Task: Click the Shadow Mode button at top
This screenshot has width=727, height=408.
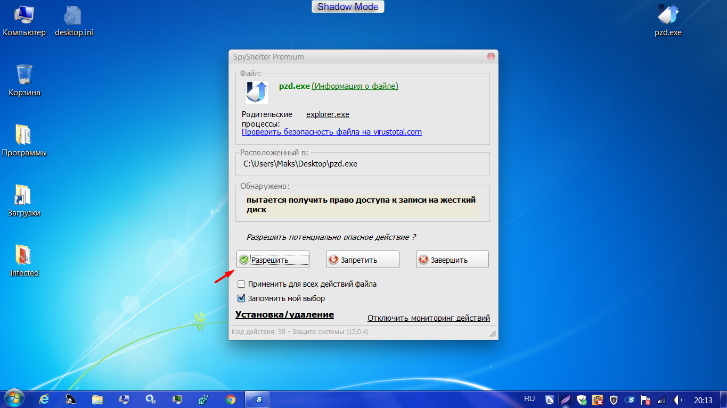Action: pyautogui.click(x=348, y=7)
